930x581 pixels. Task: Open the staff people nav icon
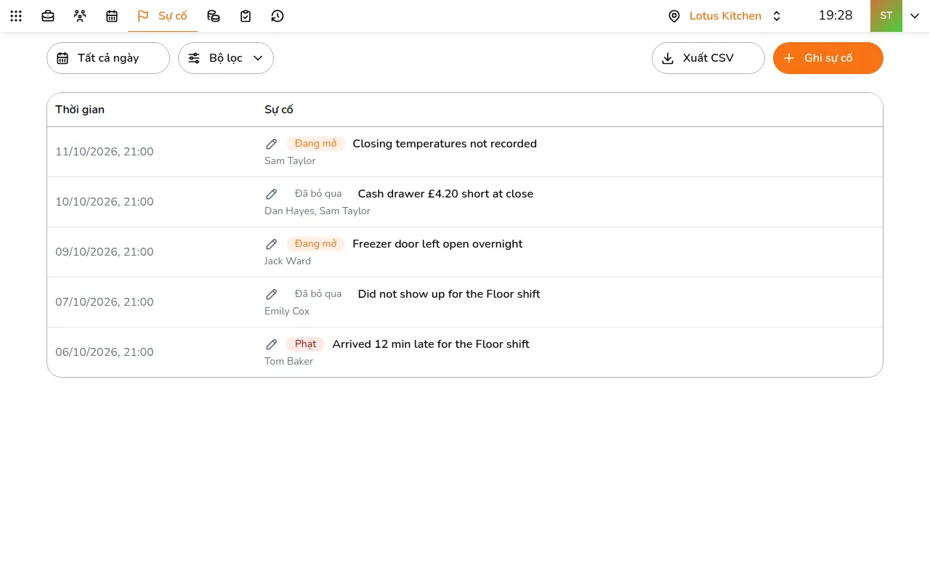80,16
